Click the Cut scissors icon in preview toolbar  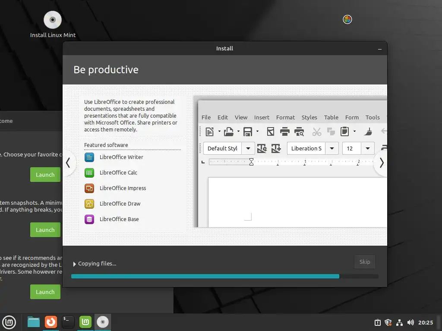(317, 131)
